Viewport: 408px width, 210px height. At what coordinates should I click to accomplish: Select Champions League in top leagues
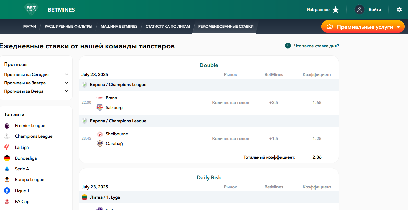coord(34,136)
